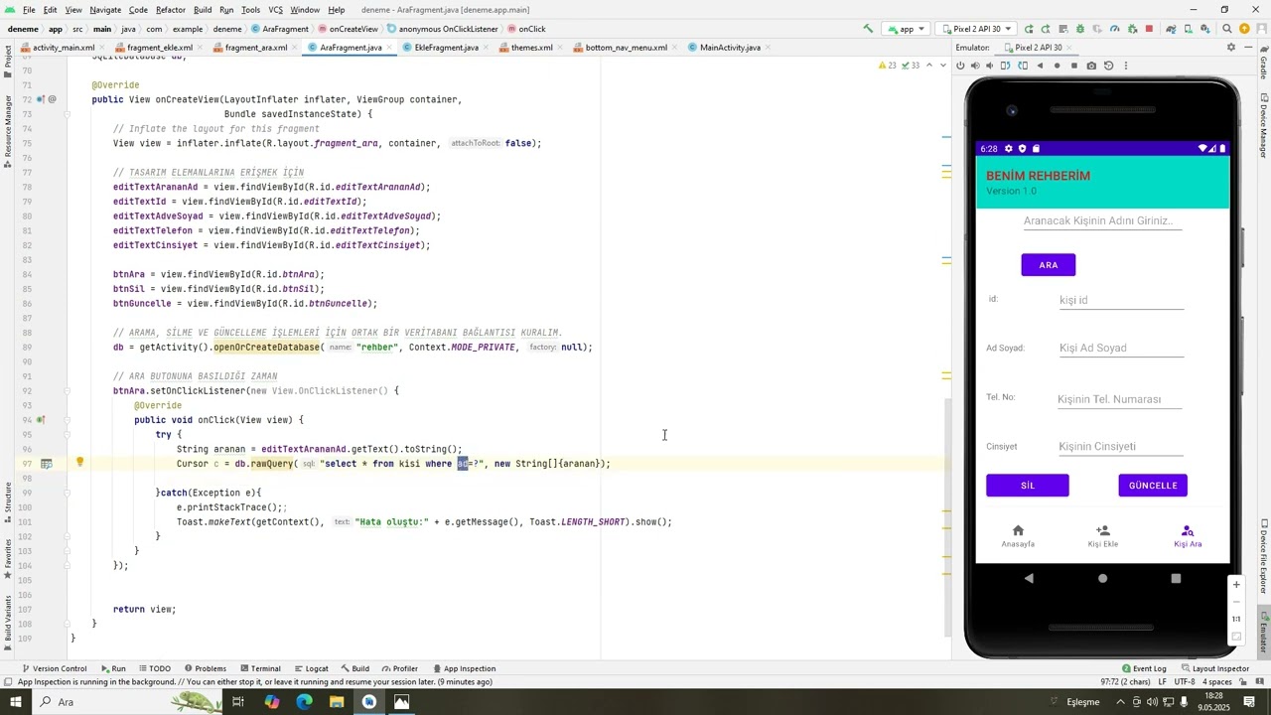Open Windows Start menu
Viewport: 1271px width, 715px height.
point(17,702)
